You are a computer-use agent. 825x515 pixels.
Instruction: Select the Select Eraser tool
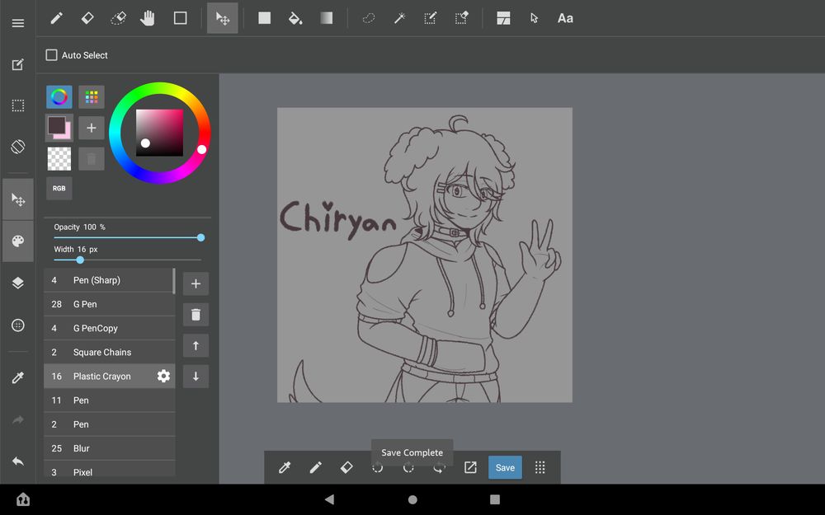click(461, 18)
